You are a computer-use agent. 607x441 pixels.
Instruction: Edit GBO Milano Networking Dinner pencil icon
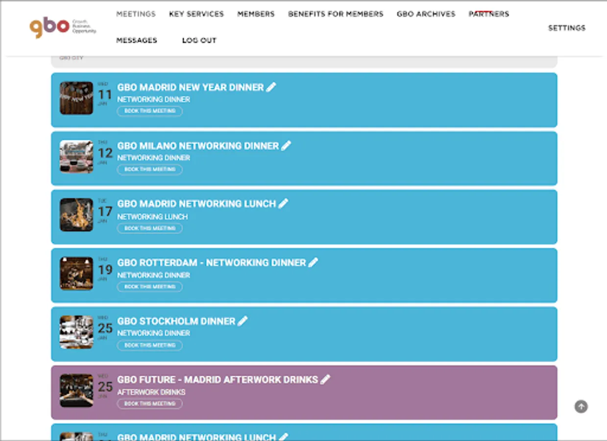click(x=286, y=146)
